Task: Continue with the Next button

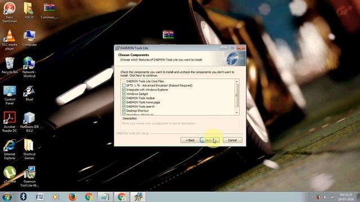Action: point(210,140)
